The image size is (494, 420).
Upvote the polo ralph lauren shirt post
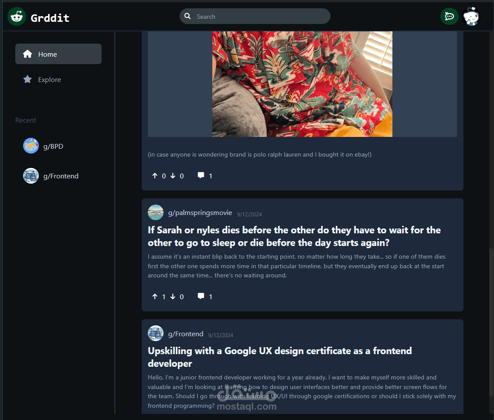coord(155,176)
